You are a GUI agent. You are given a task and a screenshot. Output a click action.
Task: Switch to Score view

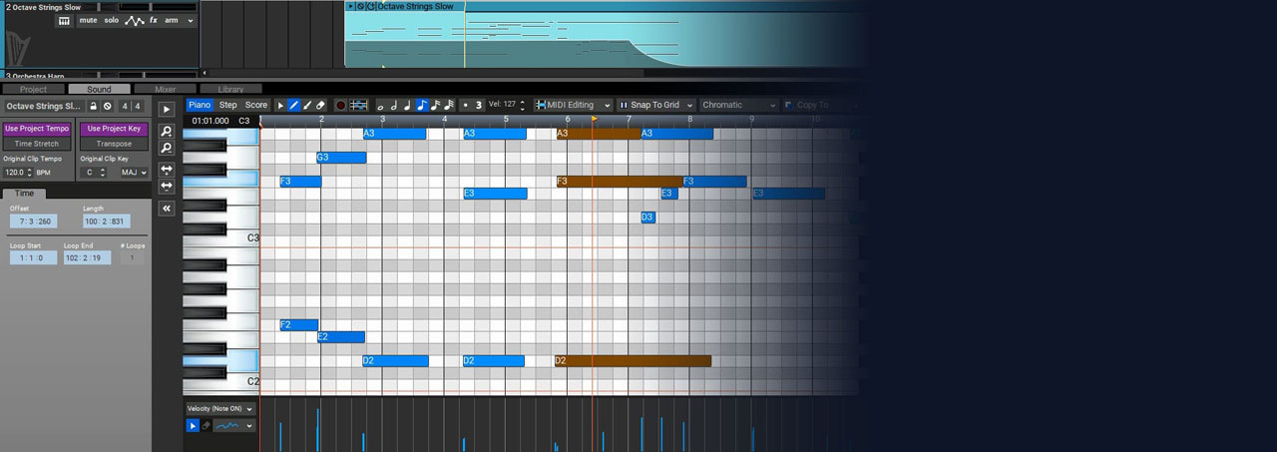(256, 105)
